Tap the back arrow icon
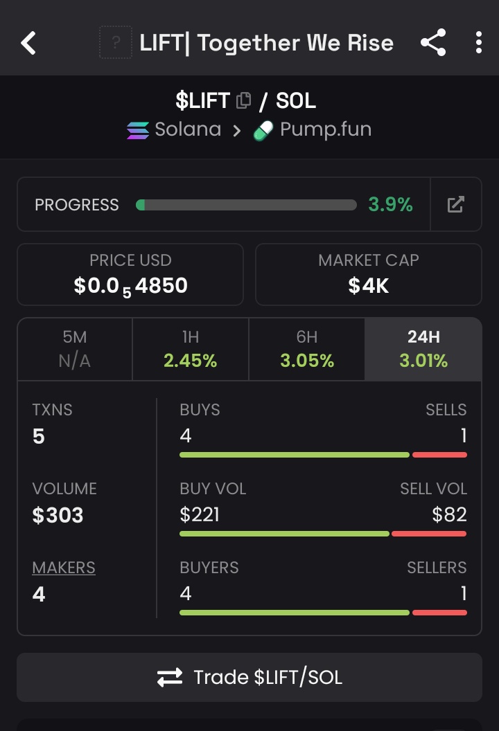This screenshot has width=499, height=731. pyautogui.click(x=28, y=43)
